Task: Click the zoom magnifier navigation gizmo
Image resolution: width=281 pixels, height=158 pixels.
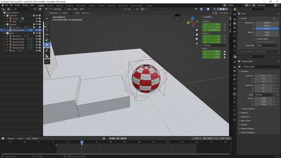Action: pyautogui.click(x=197, y=30)
